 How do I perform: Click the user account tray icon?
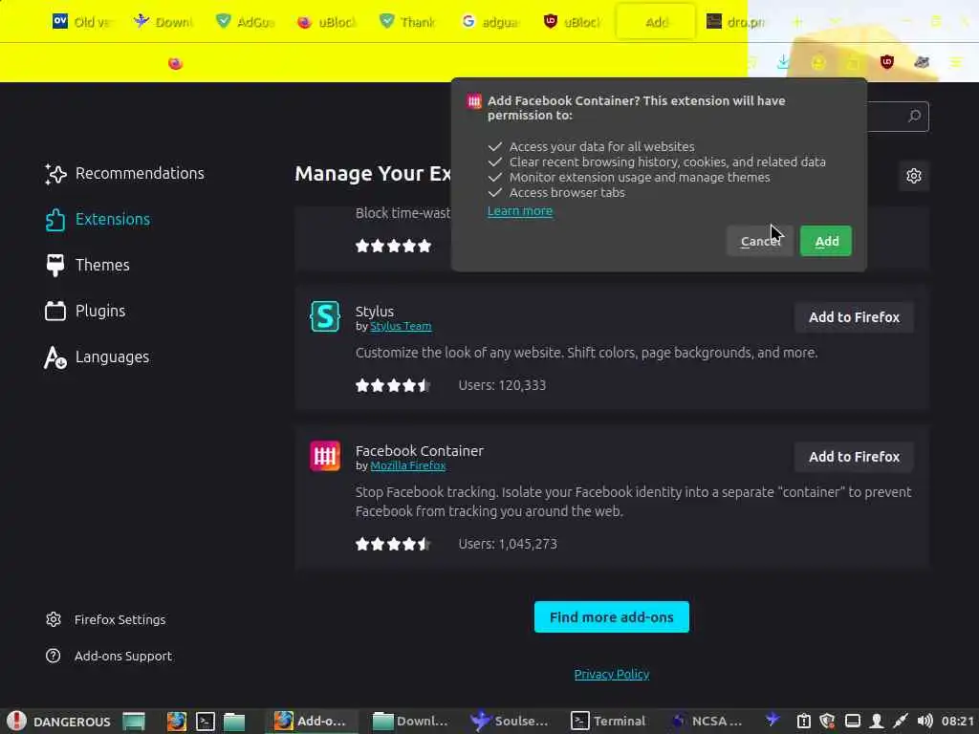pos(876,721)
